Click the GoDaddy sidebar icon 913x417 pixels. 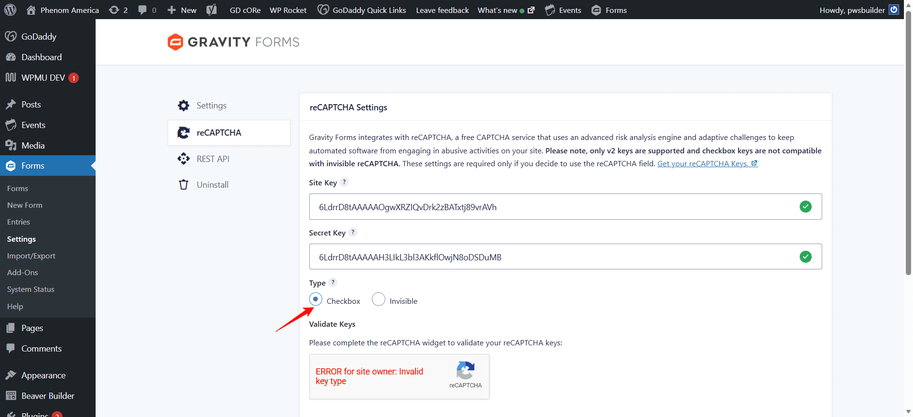[x=11, y=36]
